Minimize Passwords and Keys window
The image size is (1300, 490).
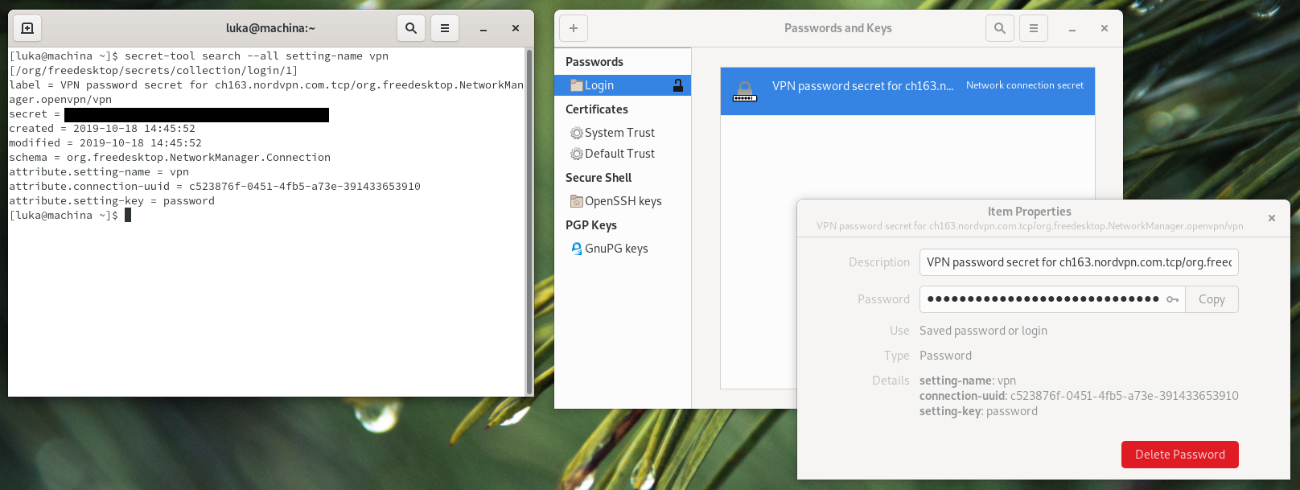[x=1072, y=28]
